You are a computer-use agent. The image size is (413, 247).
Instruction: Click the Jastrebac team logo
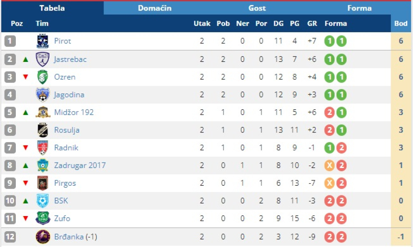43,59
